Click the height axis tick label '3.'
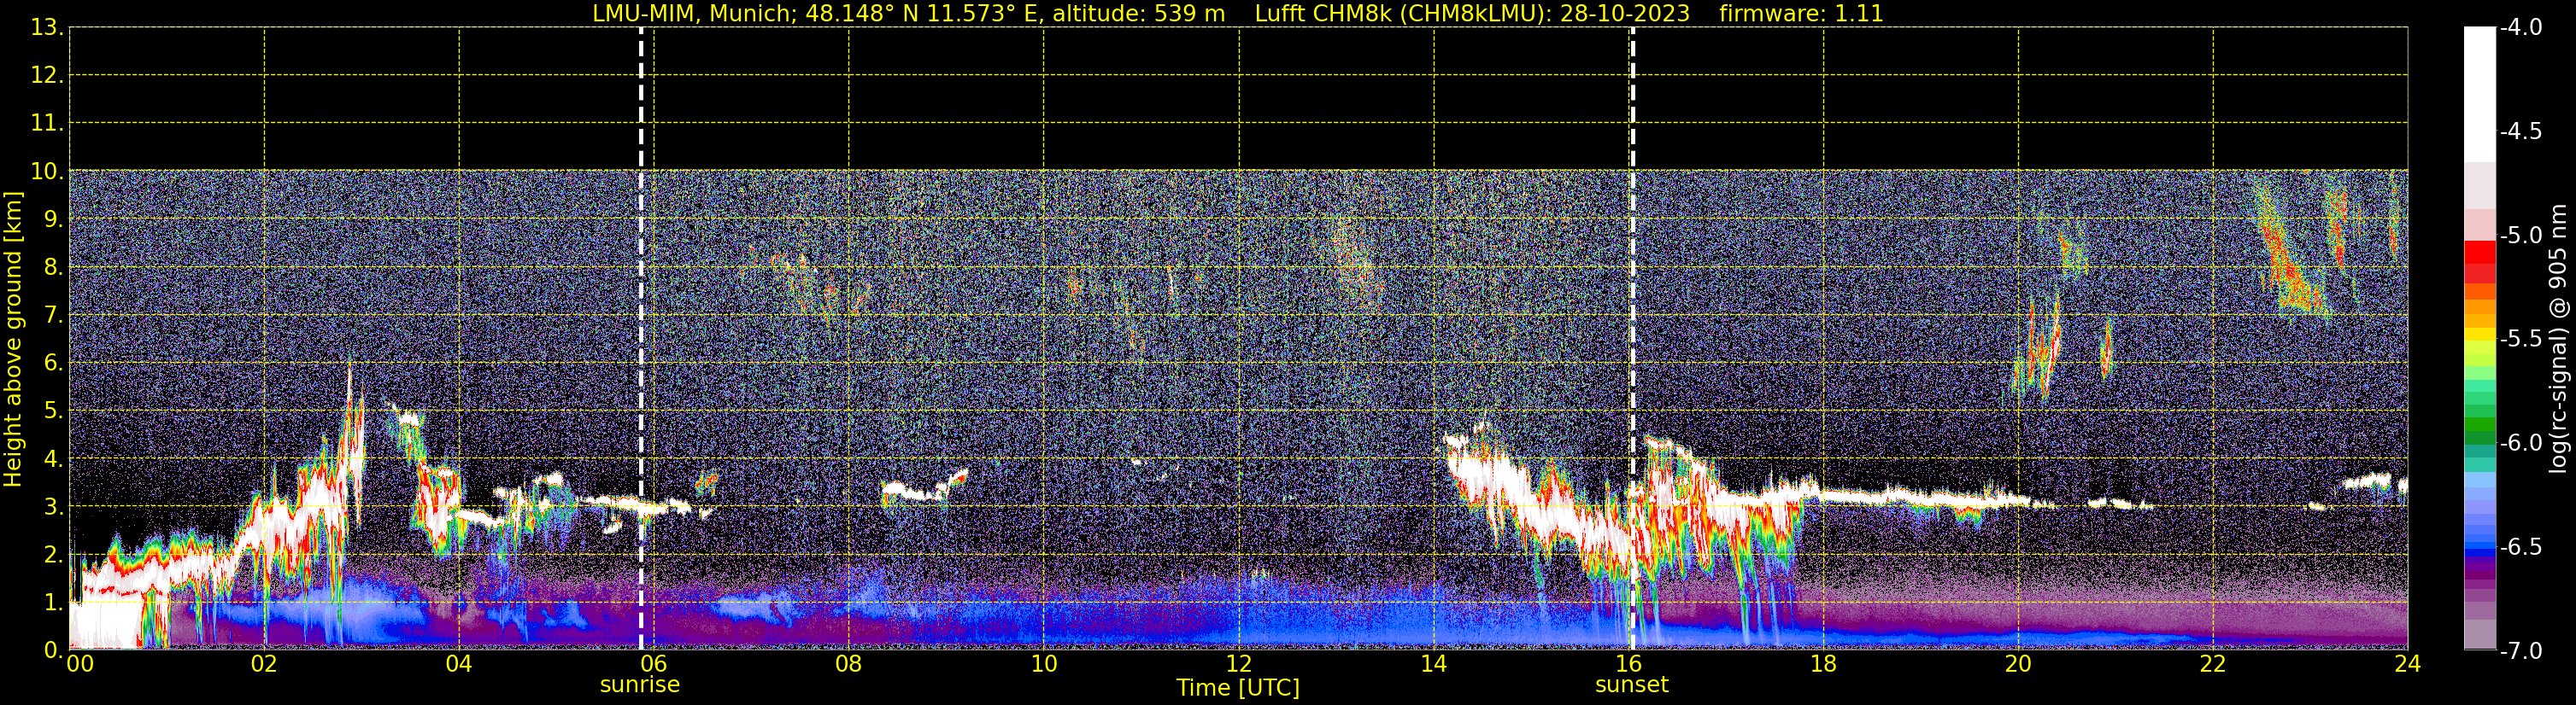 (x=54, y=507)
